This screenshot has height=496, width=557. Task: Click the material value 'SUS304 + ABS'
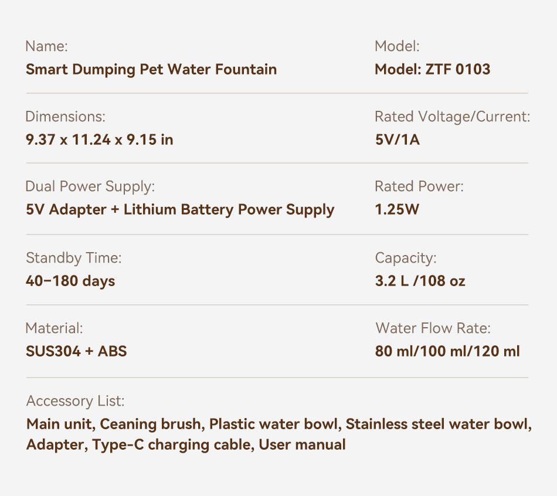76,351
